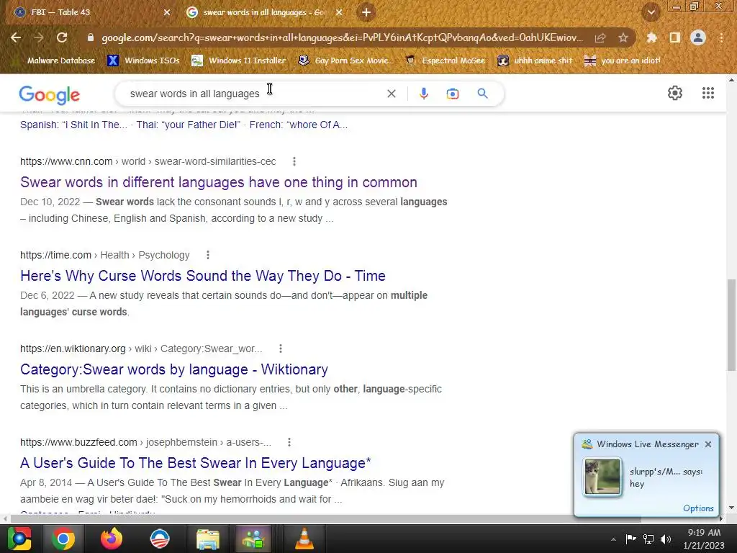Open the volume speaker icon
This screenshot has height=553, width=737.
coord(666,539)
